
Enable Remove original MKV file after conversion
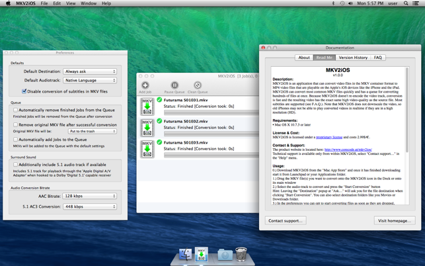[15, 124]
